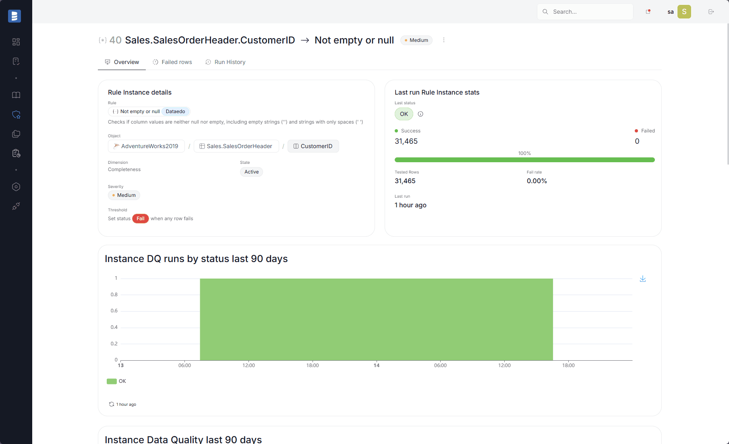The width and height of the screenshot is (729, 444).
Task: Open the dashboard grid icon in the sidebar
Action: (x=16, y=42)
